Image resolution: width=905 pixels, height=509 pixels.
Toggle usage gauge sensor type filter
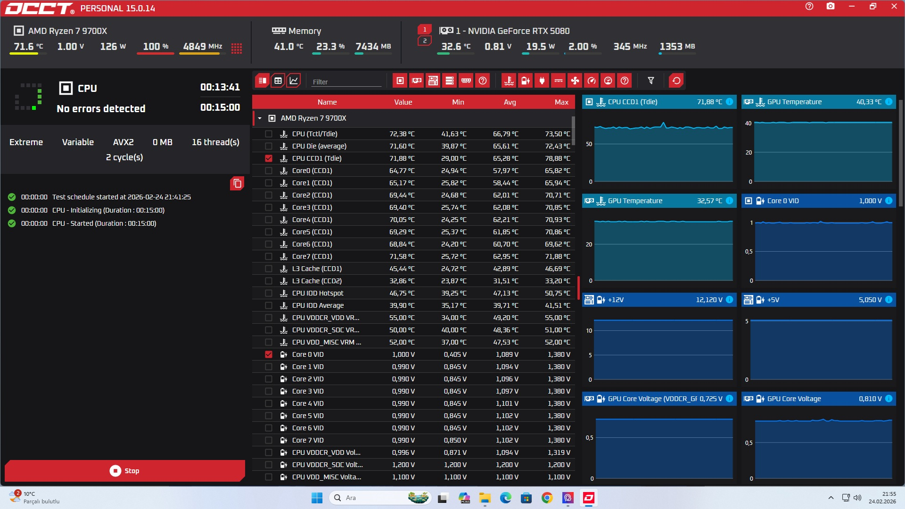pyautogui.click(x=608, y=81)
